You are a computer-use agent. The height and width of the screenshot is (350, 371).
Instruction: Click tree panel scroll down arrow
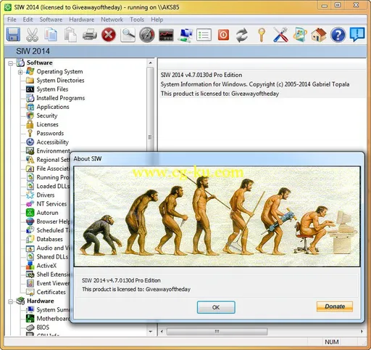151,331
